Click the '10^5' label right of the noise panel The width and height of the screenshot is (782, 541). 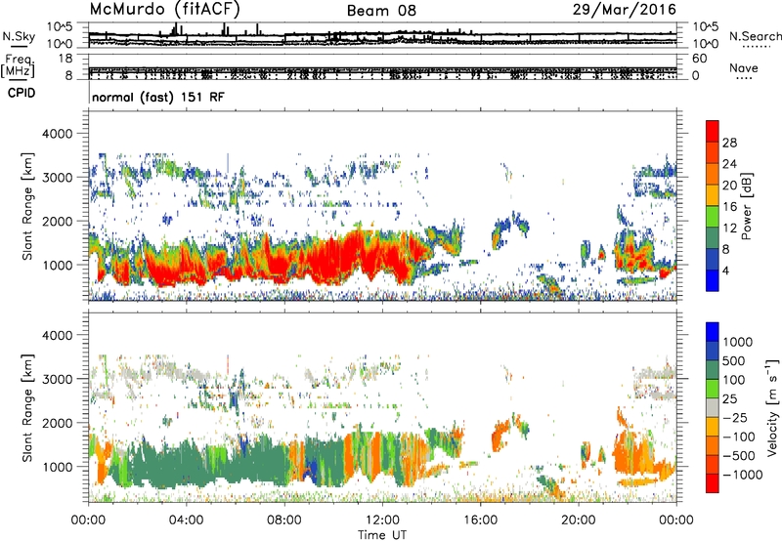[705, 27]
